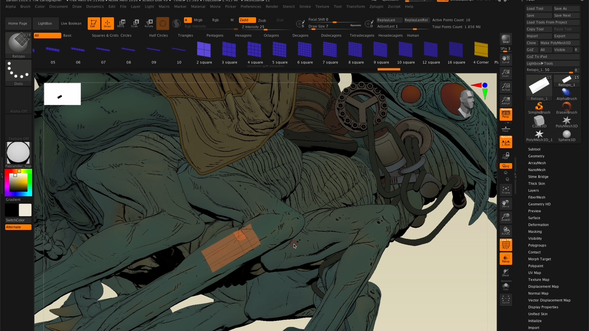Click the BPR render icon
The image size is (589, 331).
(x=506, y=39)
